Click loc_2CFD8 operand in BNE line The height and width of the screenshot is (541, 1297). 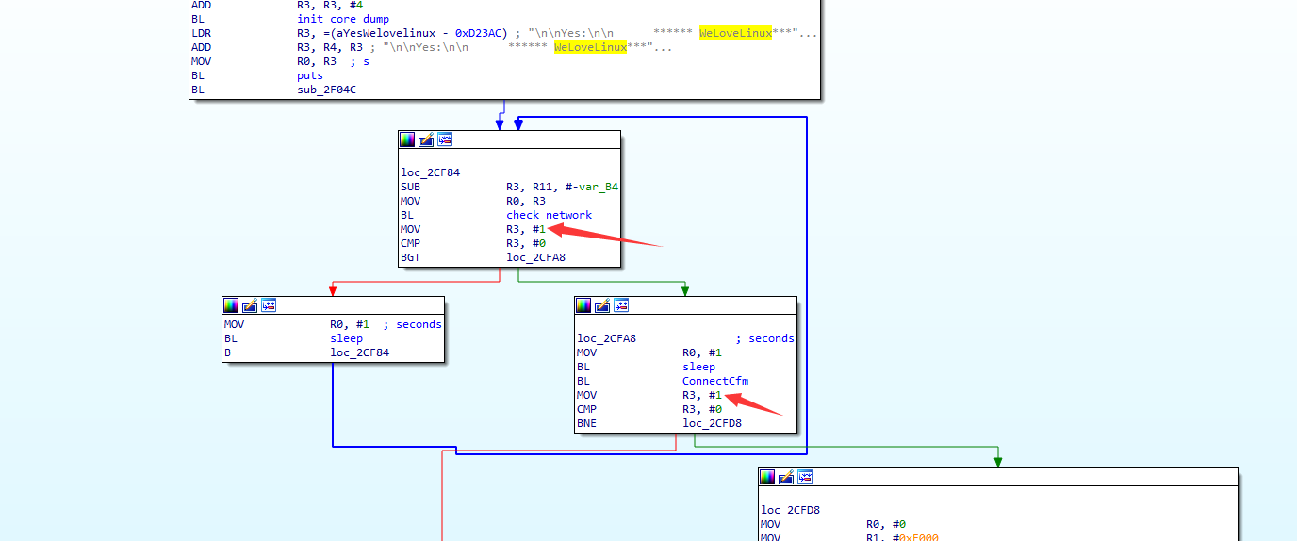point(713,423)
